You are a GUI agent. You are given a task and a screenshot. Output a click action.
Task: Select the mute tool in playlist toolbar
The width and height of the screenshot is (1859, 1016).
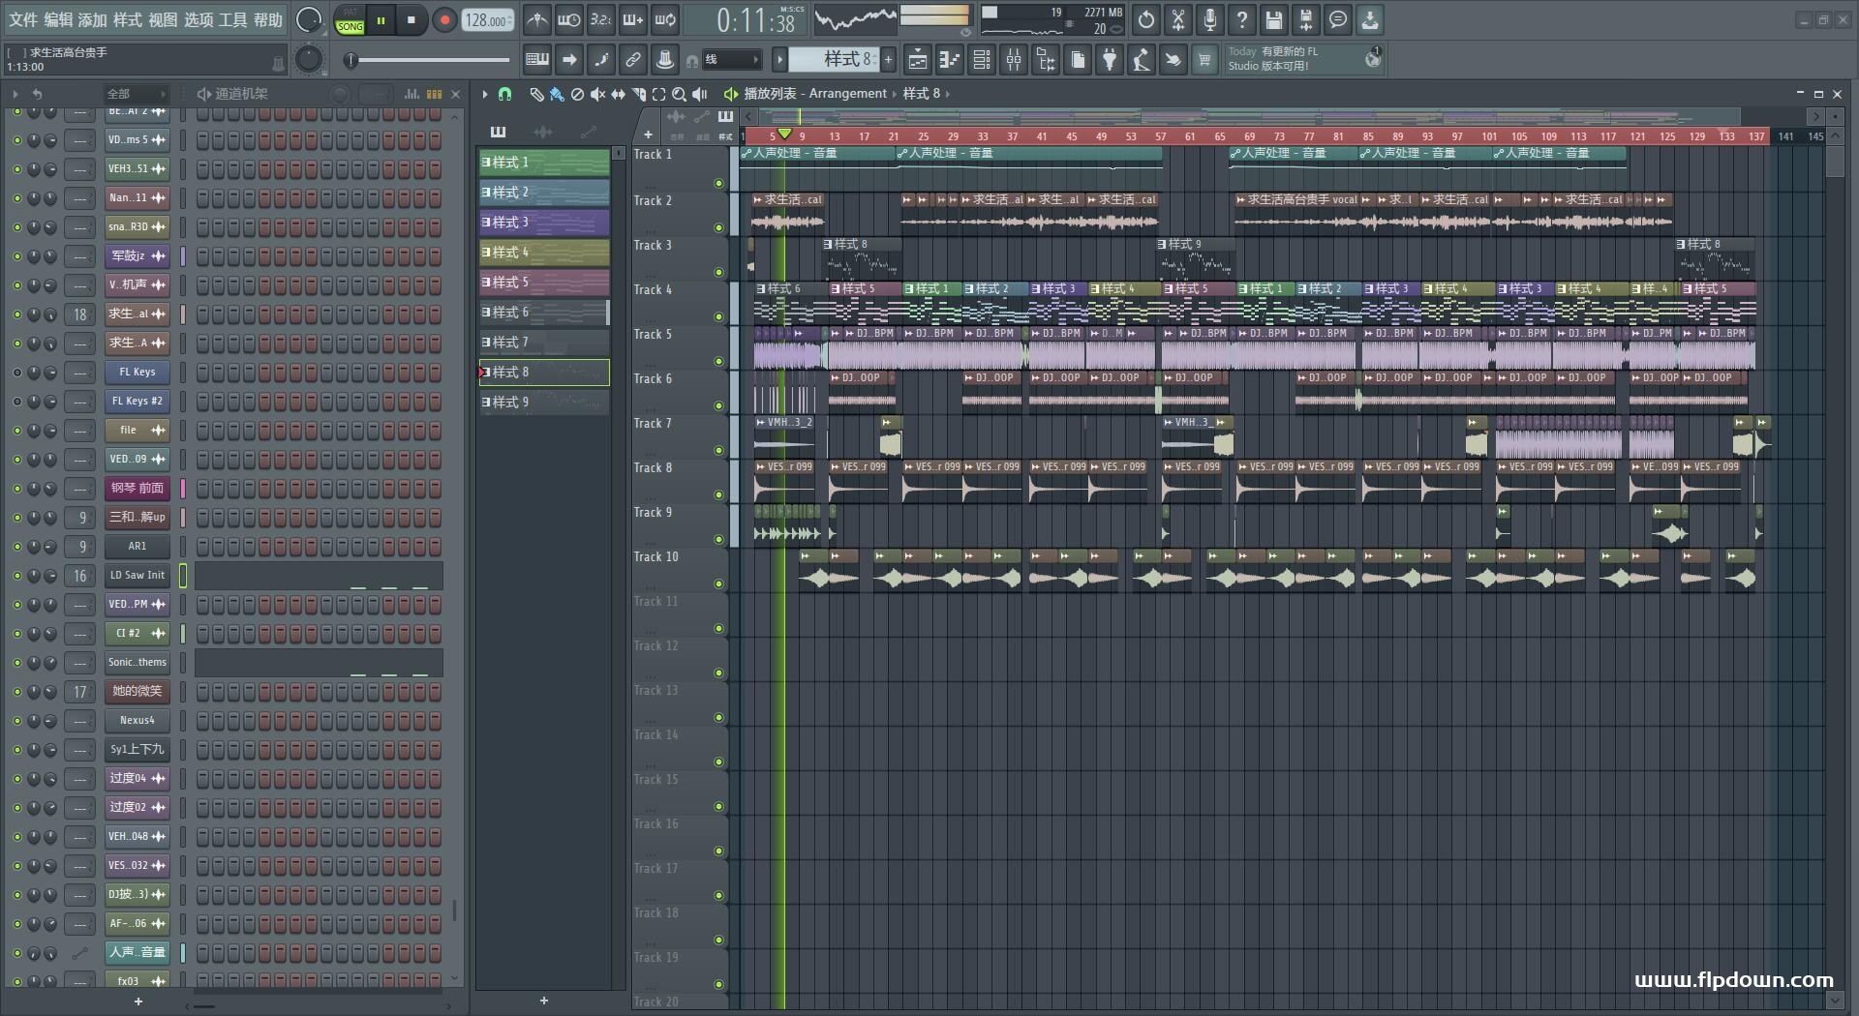[597, 94]
